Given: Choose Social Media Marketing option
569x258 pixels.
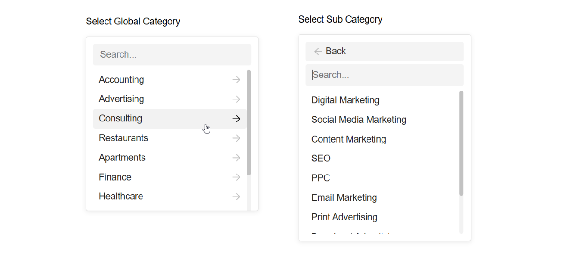Looking at the screenshot, I should tap(359, 120).
